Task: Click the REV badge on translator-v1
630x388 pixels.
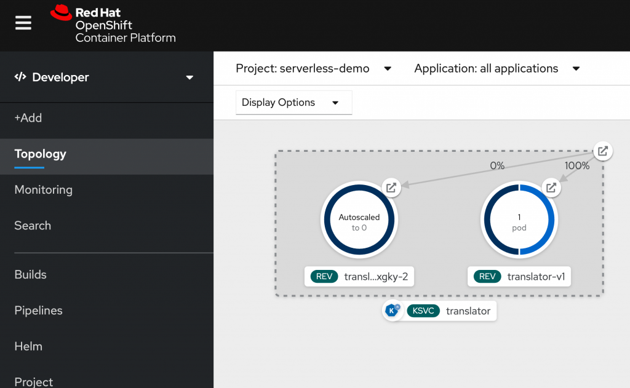Action: [x=487, y=277]
